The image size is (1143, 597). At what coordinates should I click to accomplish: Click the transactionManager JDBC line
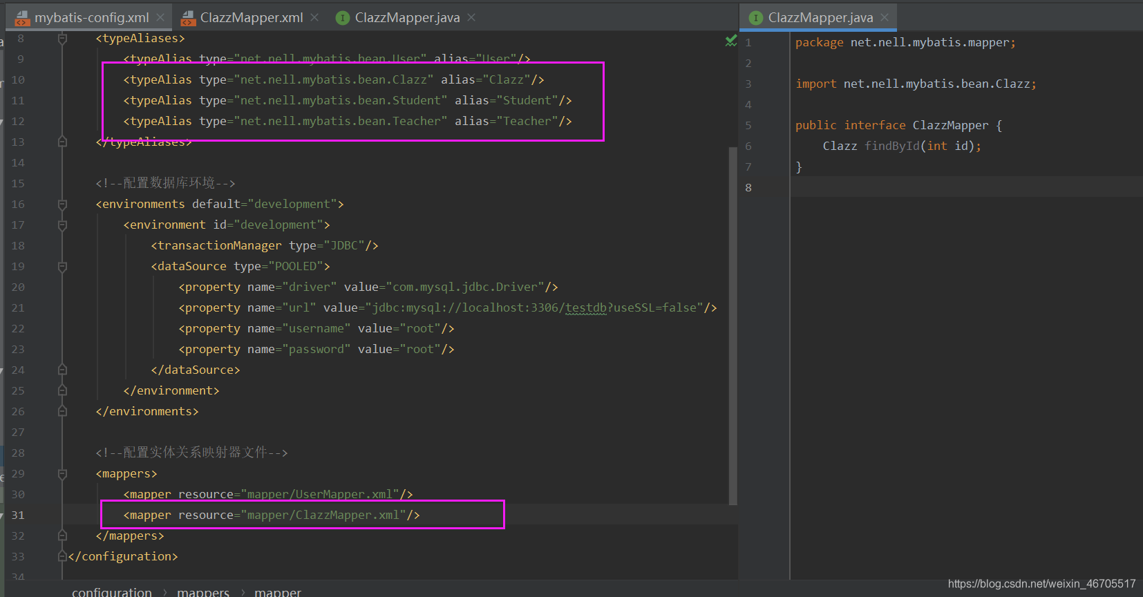coord(265,245)
